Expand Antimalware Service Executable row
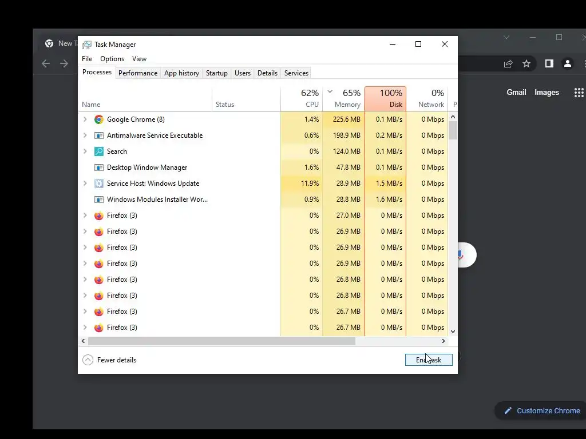586x439 pixels. pos(85,135)
